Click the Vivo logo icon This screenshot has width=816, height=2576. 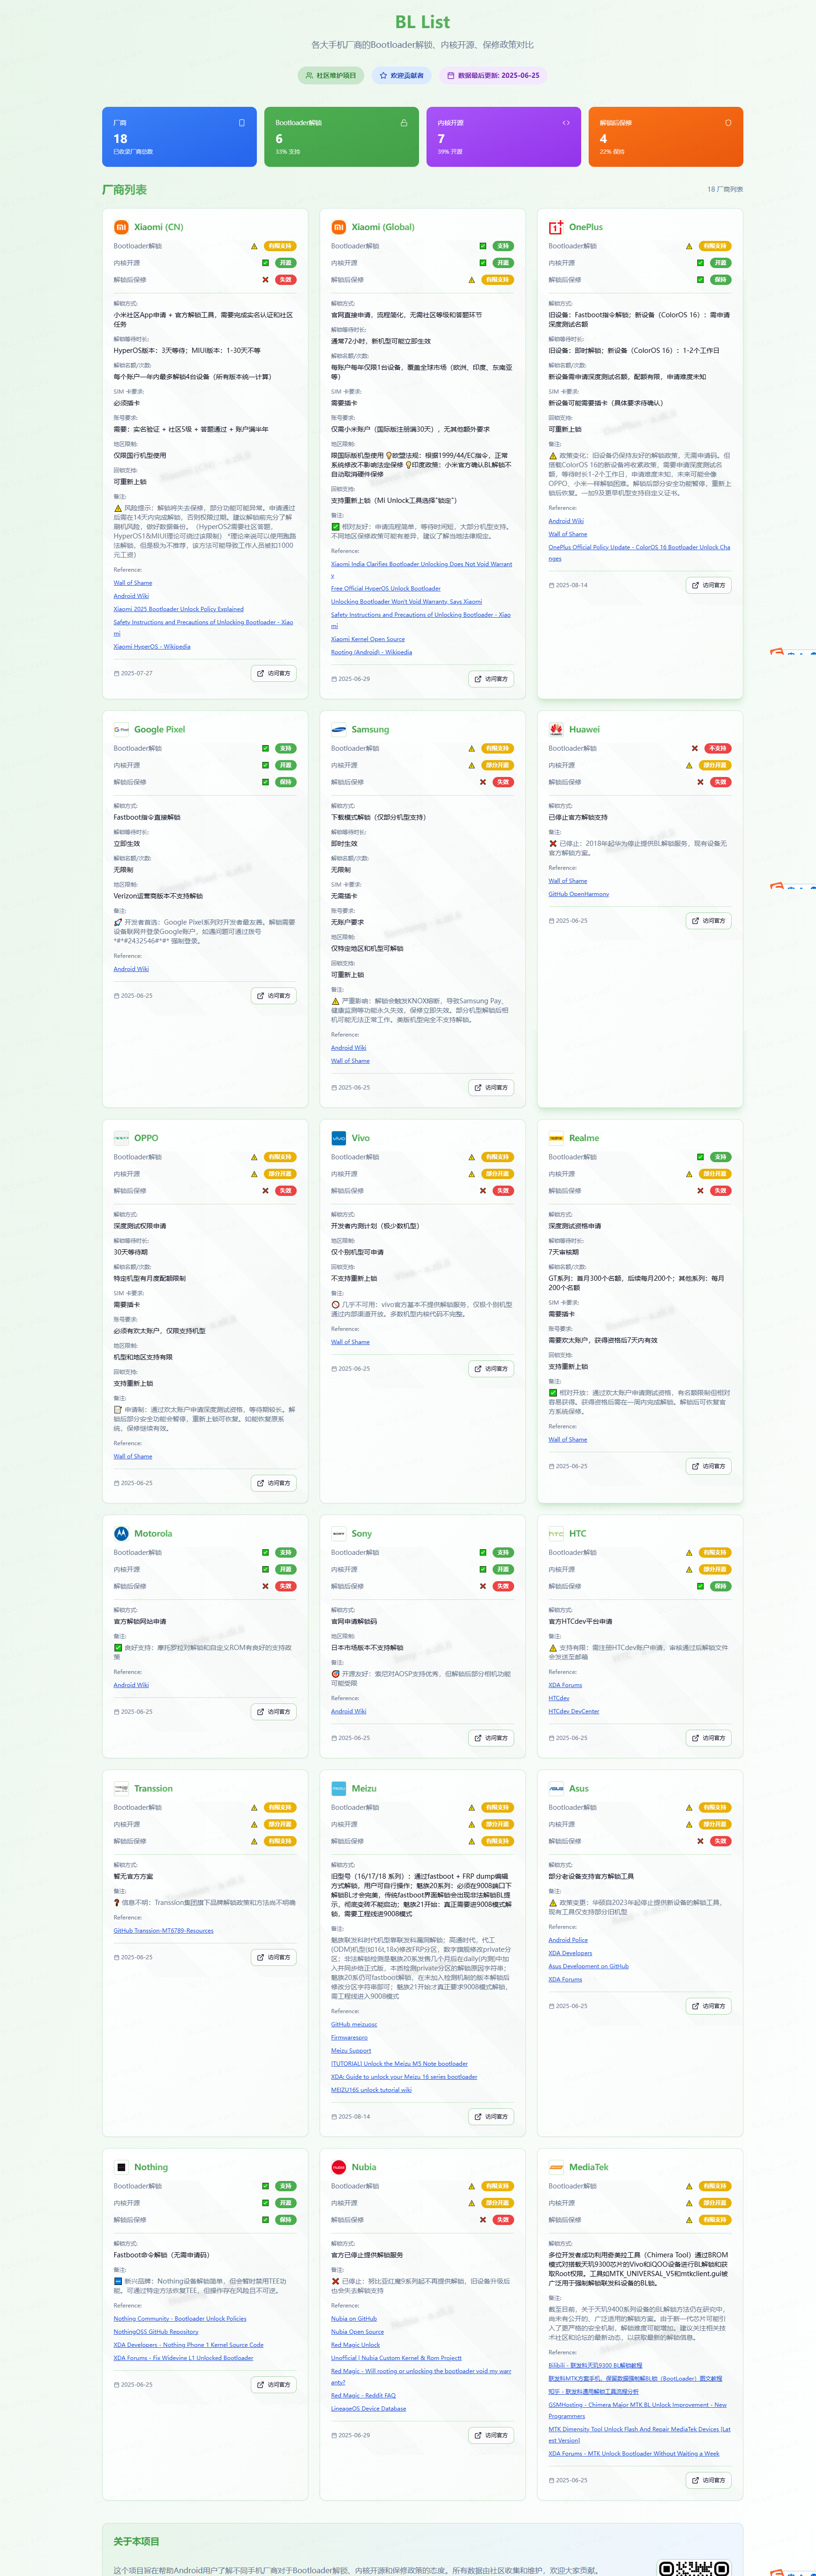(338, 1138)
